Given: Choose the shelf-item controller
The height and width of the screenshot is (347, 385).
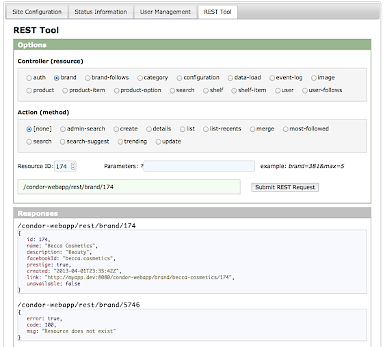Looking at the screenshot, I should coord(234,91).
